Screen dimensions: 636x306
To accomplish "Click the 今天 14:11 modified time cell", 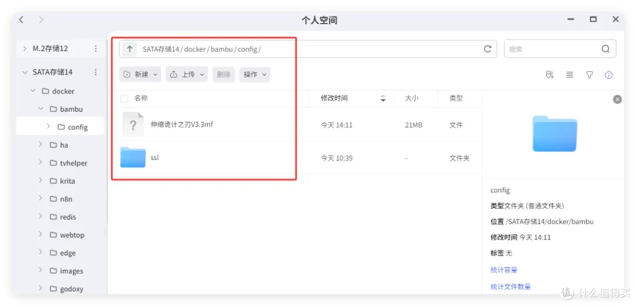I will pyautogui.click(x=337, y=125).
